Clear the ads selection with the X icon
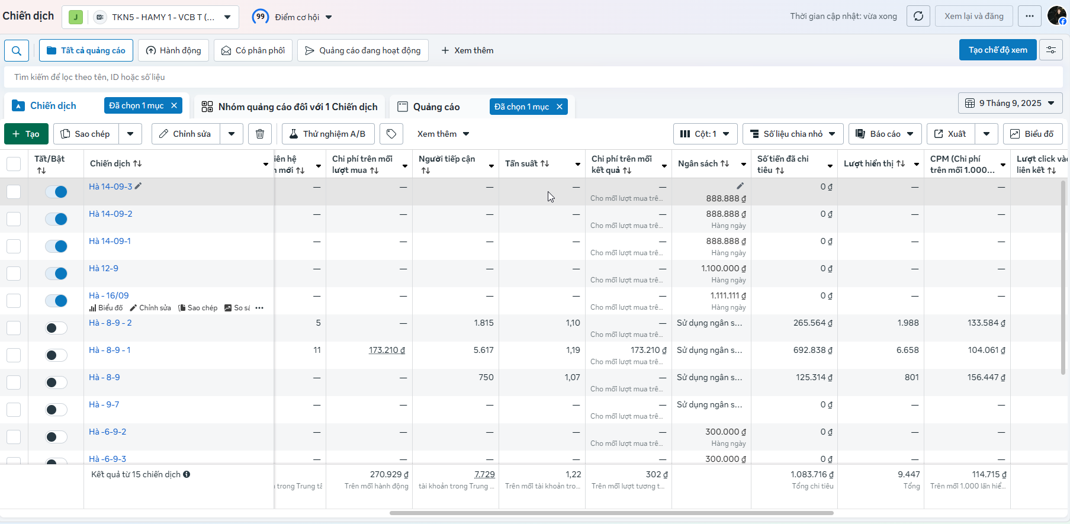Image resolution: width=1070 pixels, height=524 pixels. [x=560, y=107]
